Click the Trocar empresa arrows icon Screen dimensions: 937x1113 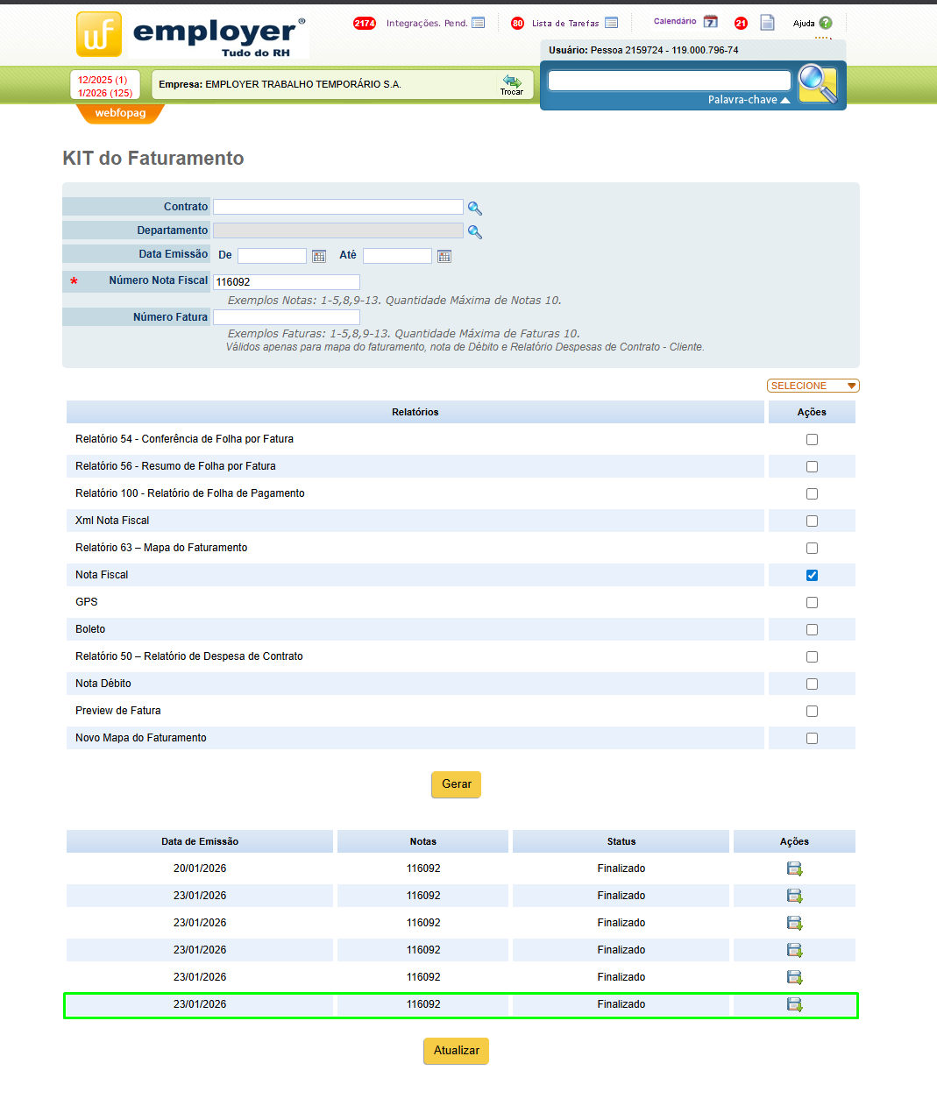point(512,82)
